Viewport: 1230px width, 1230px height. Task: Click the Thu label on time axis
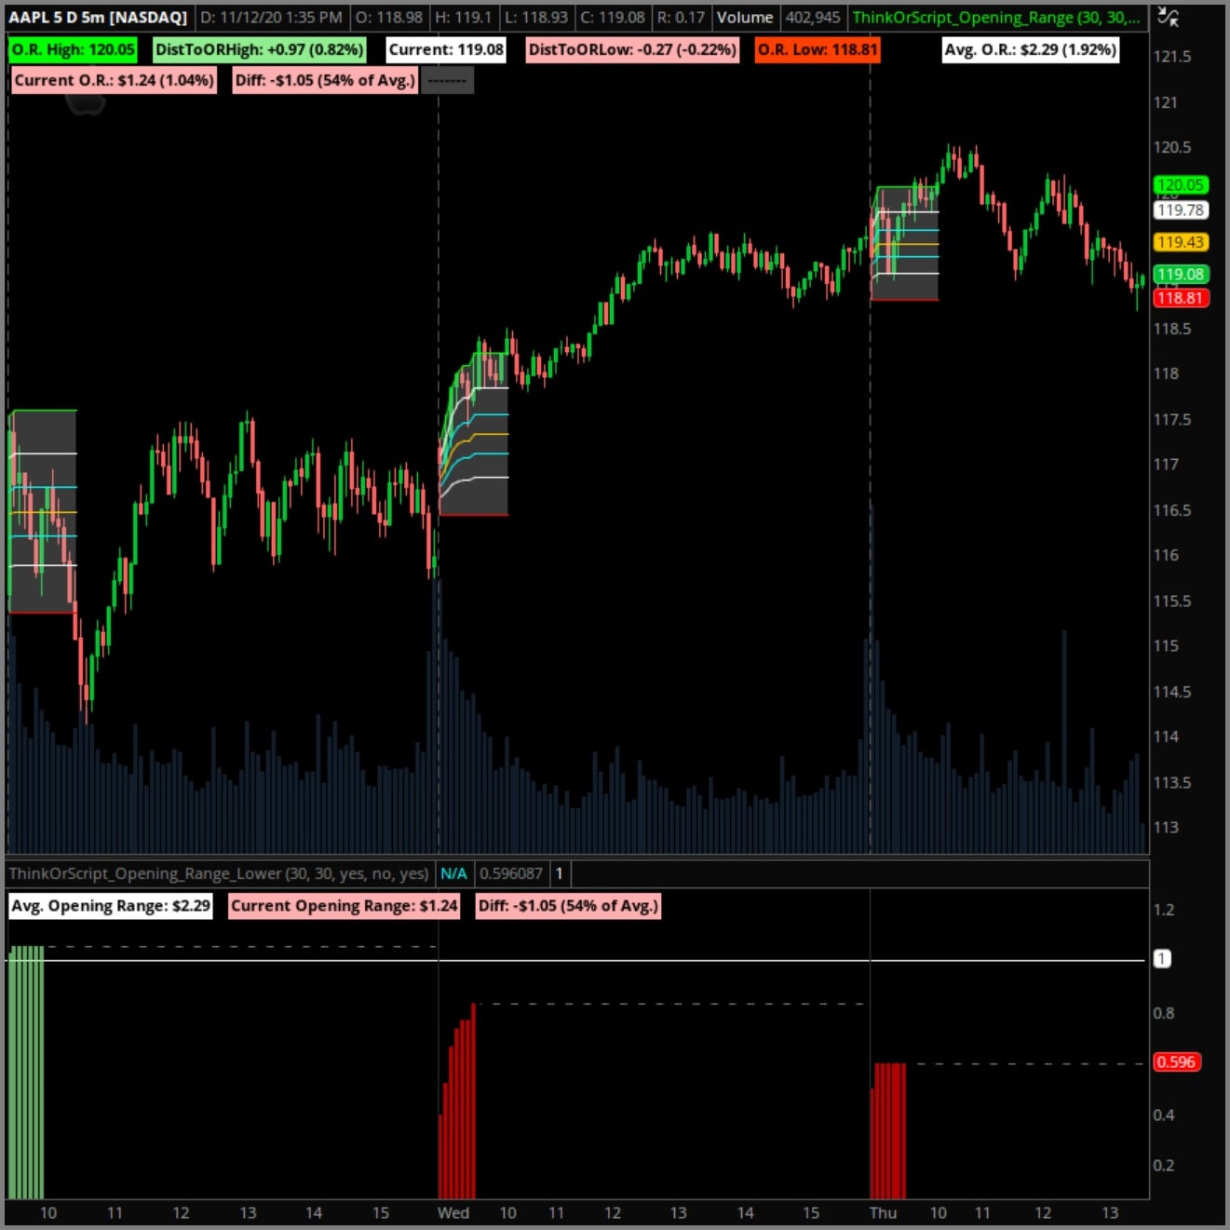pos(883,1213)
